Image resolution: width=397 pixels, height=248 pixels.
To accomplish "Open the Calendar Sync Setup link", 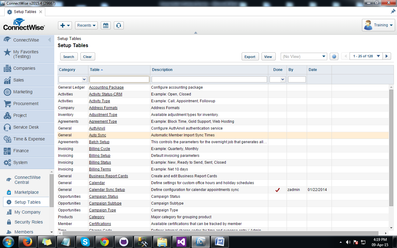I will click(x=107, y=190).
